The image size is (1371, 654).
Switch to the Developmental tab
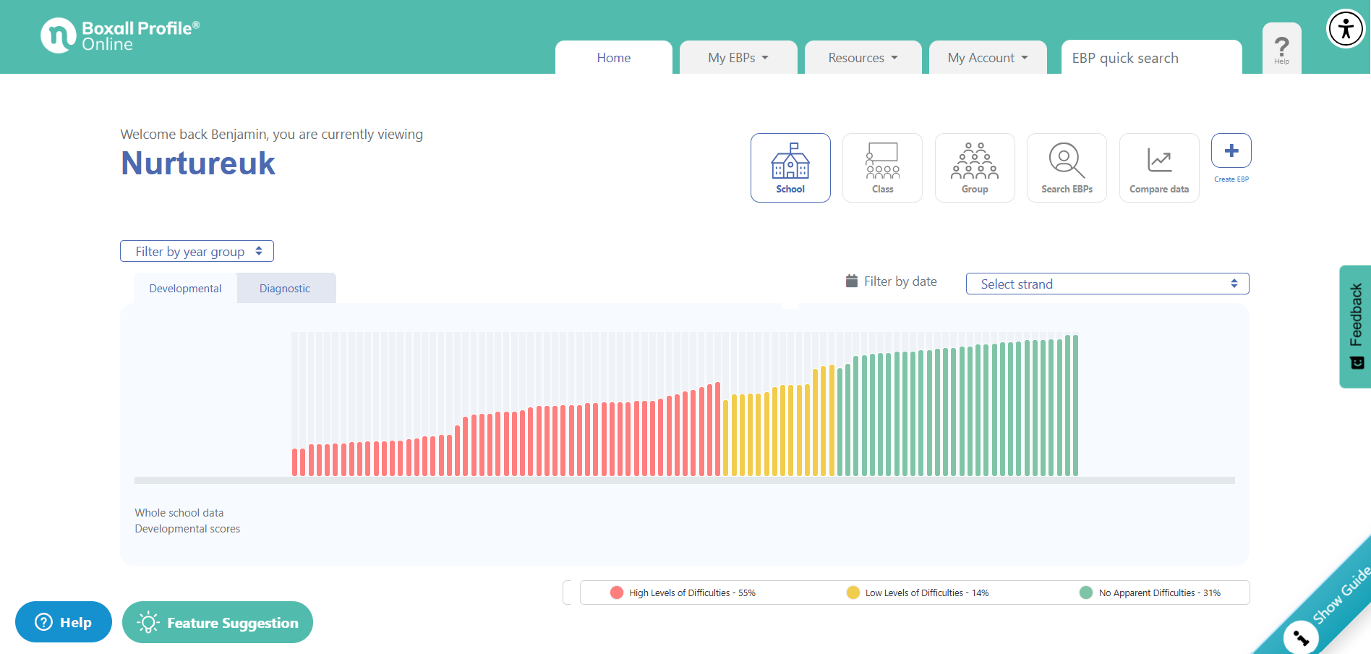coord(186,288)
